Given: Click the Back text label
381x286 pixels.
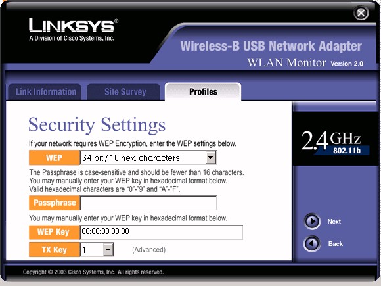Looking at the screenshot, I should click(x=335, y=244).
